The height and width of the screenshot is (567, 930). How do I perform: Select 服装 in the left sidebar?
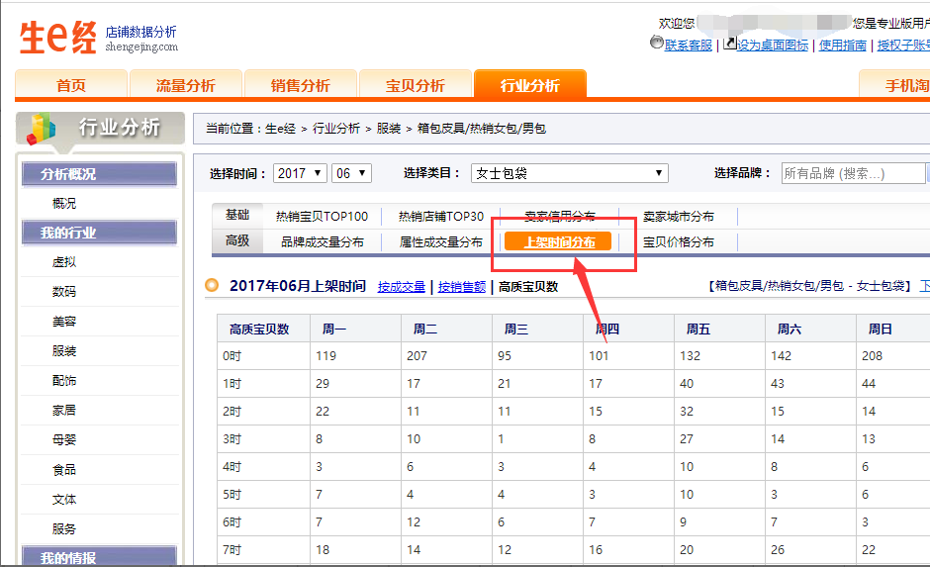64,351
